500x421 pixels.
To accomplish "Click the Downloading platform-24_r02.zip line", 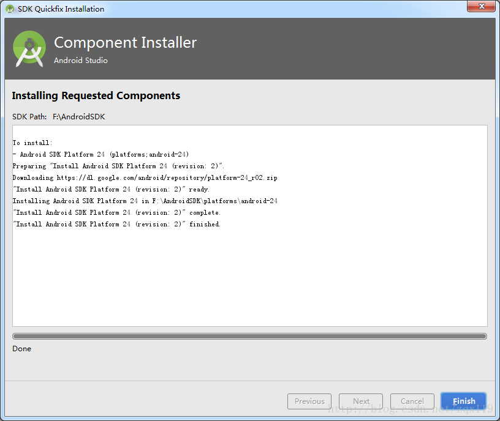I will [145, 177].
